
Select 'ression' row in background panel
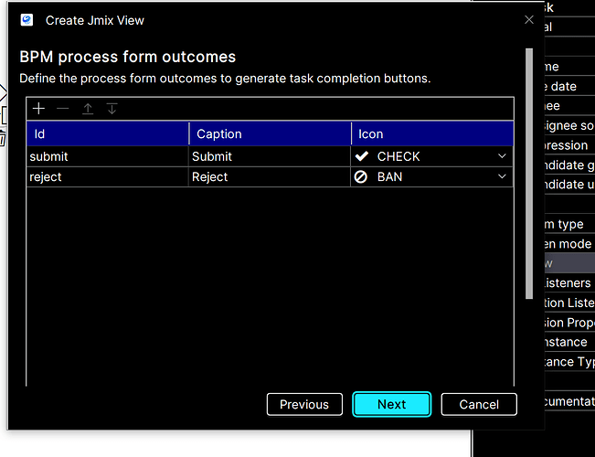point(569,145)
